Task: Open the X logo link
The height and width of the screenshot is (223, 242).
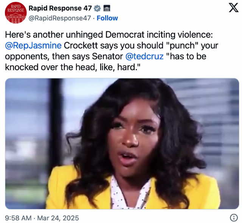Action: [x=234, y=8]
